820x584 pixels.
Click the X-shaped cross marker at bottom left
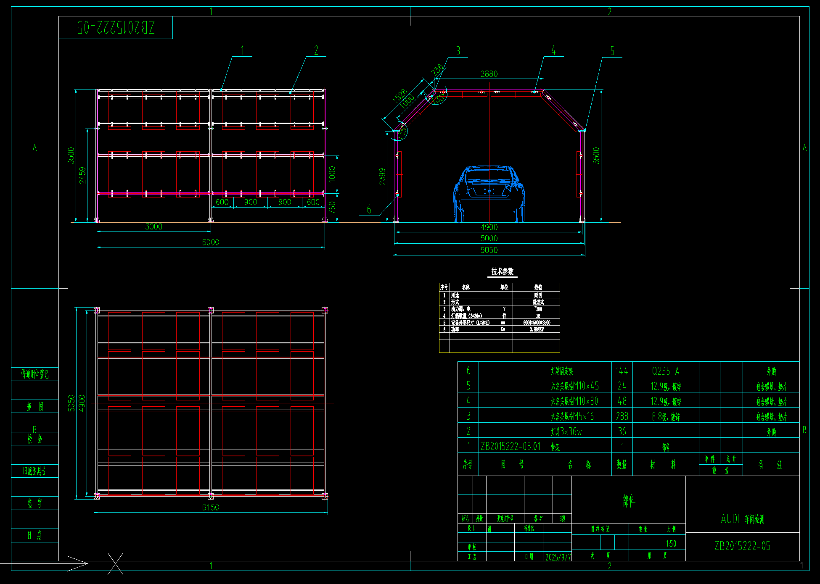click(115, 563)
